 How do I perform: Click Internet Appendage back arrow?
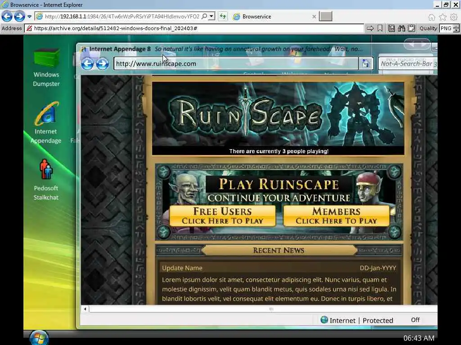tap(87, 64)
